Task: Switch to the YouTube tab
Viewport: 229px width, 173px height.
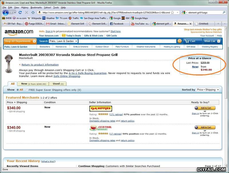Action: pyautogui.click(x=140, y=24)
